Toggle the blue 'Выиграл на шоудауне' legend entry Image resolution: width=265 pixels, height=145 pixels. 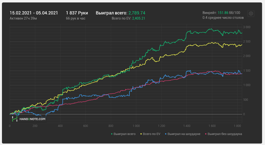182,134
